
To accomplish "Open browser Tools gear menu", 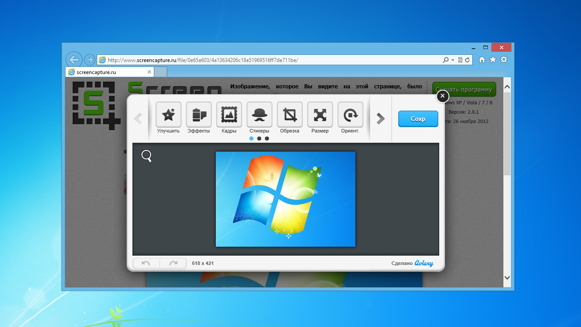I will (504, 60).
